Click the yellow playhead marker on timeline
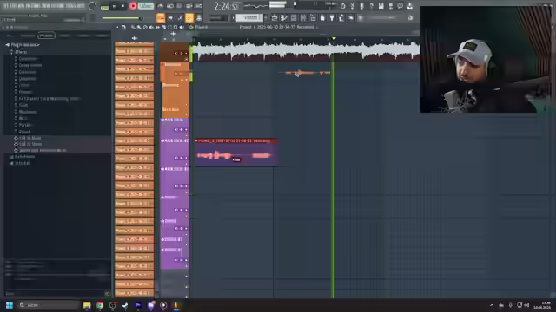Image resolution: width=556 pixels, height=312 pixels. pyautogui.click(x=334, y=38)
